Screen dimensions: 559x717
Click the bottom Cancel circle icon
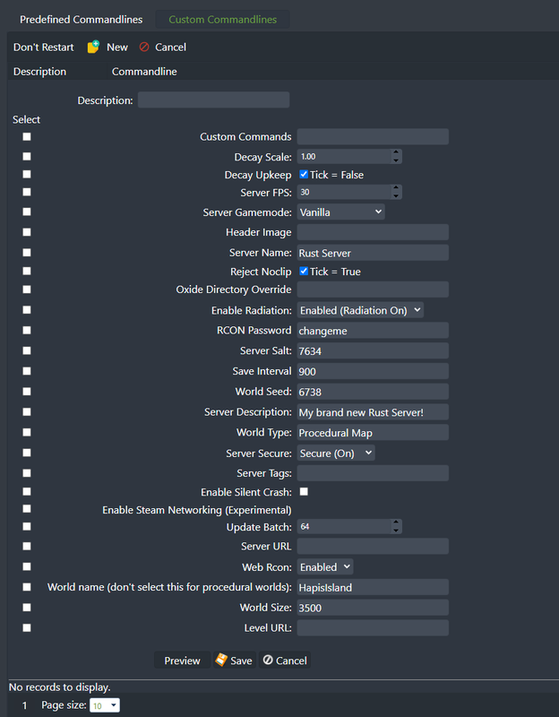[268, 660]
